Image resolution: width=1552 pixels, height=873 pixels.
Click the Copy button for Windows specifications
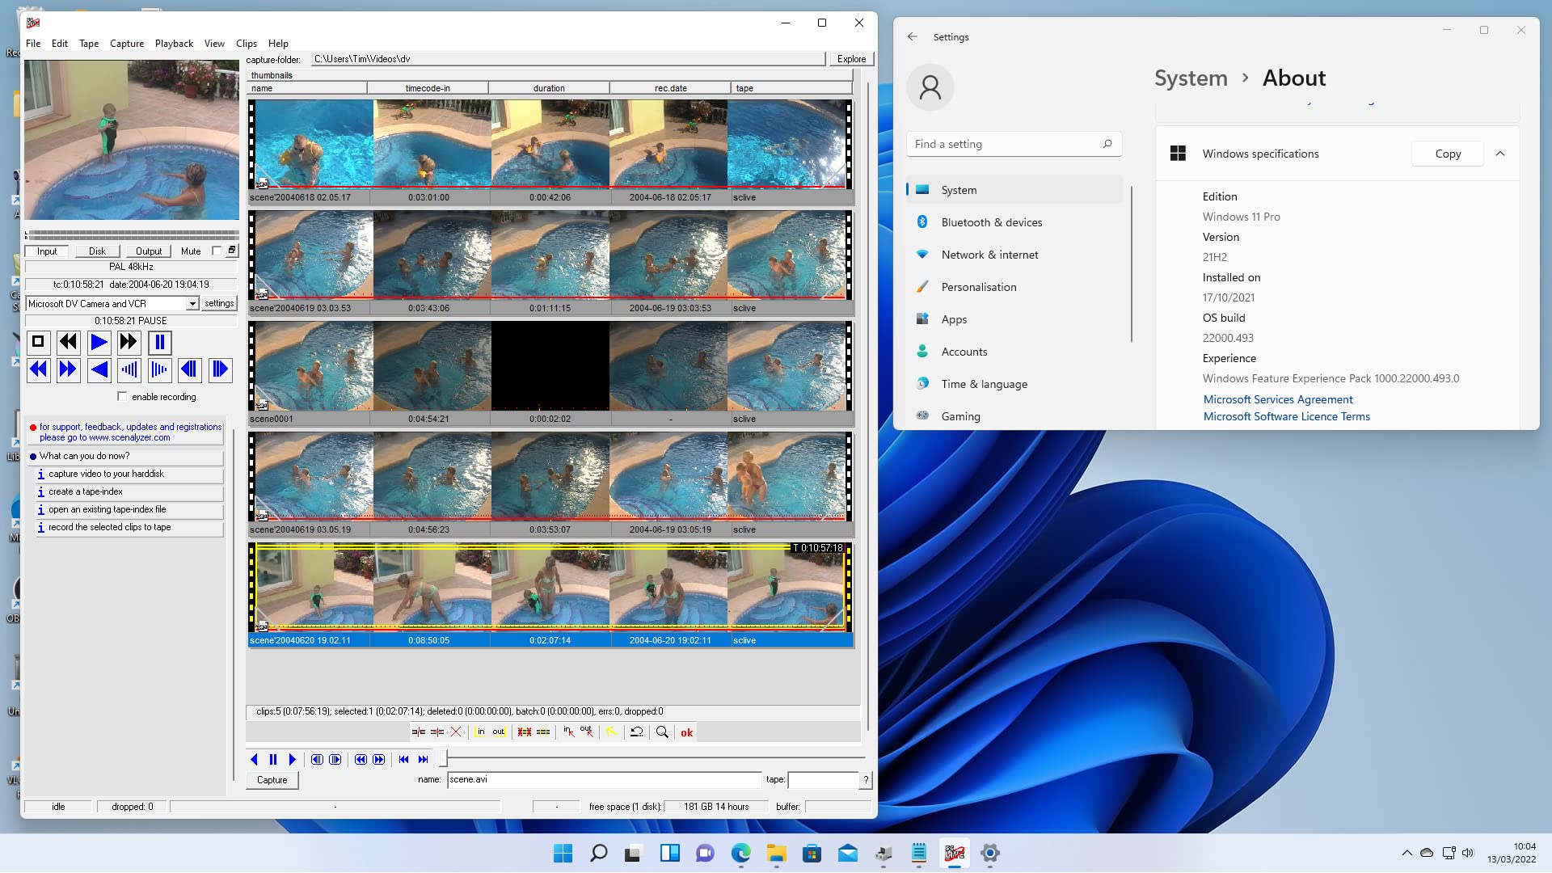1447,153
